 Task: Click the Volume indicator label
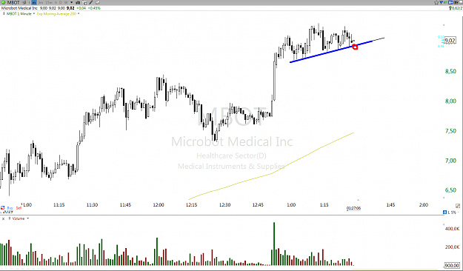click(x=19, y=218)
